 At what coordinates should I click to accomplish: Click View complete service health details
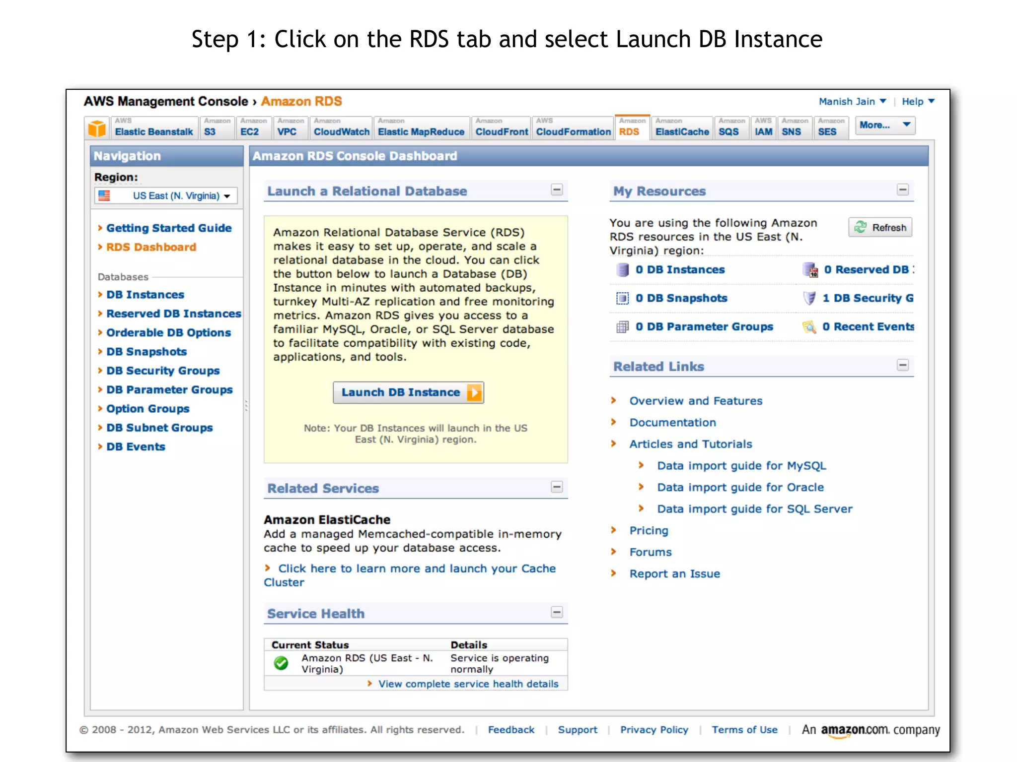point(468,684)
